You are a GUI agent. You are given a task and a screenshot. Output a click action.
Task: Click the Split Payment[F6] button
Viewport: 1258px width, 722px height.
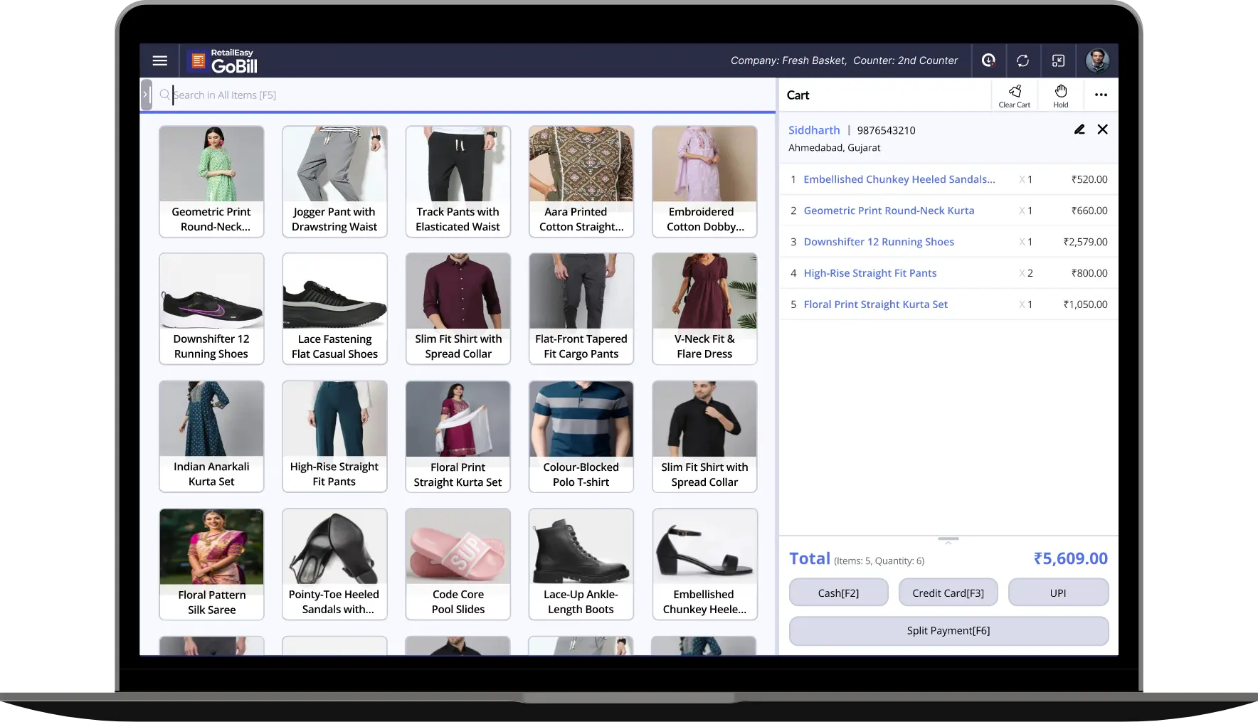[x=948, y=630]
